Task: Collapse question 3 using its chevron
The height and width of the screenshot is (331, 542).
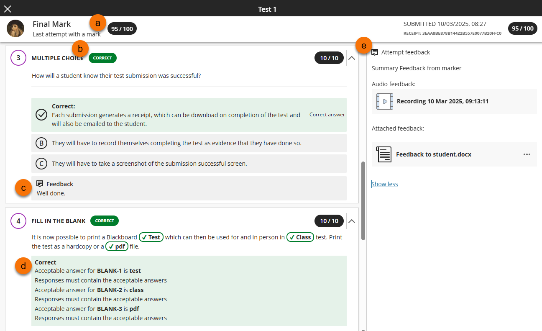Action: (x=352, y=58)
